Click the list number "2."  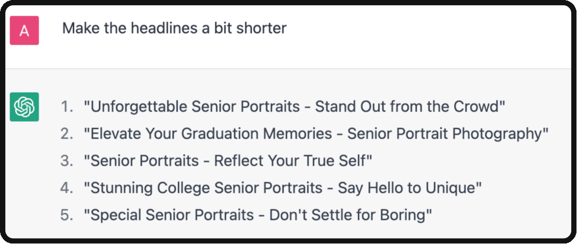(67, 134)
